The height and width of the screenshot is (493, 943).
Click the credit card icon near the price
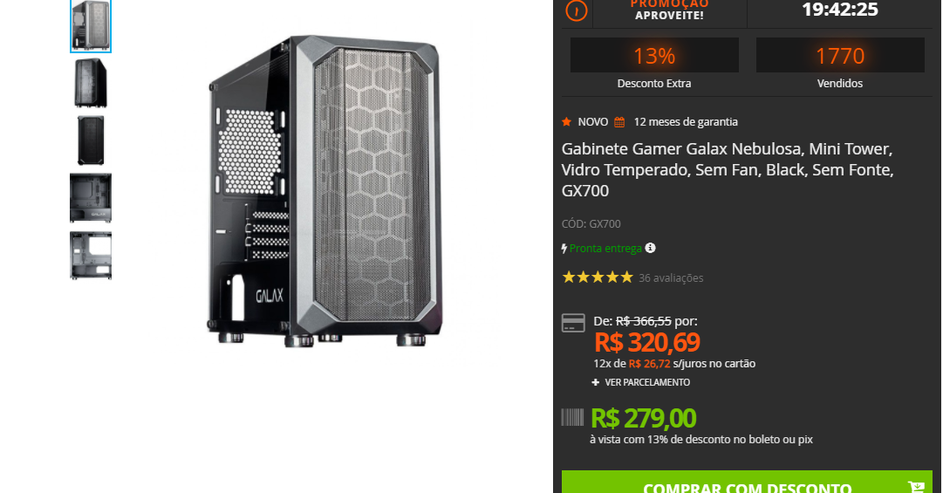(x=573, y=323)
